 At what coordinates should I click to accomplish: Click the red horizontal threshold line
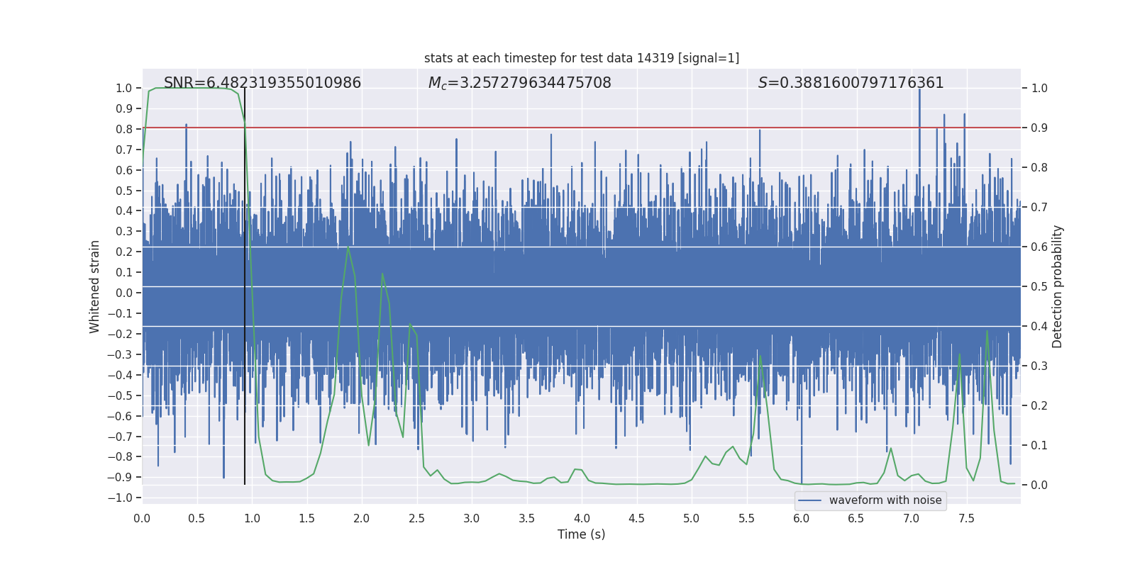(567, 128)
